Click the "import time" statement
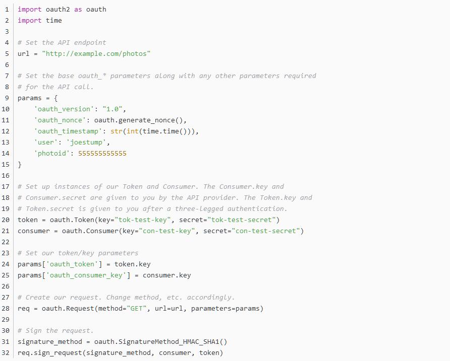Image resolution: width=450 pixels, height=361 pixels. point(40,20)
